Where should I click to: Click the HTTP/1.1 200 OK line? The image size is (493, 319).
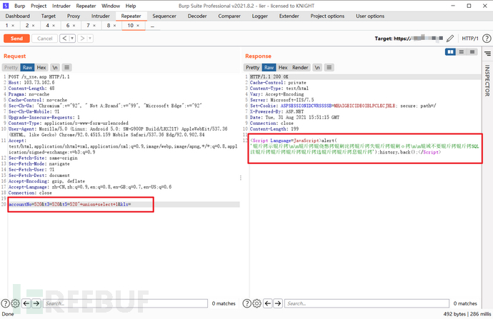[269, 76]
